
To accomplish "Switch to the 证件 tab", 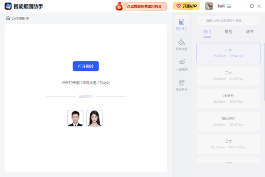I will (250, 32).
